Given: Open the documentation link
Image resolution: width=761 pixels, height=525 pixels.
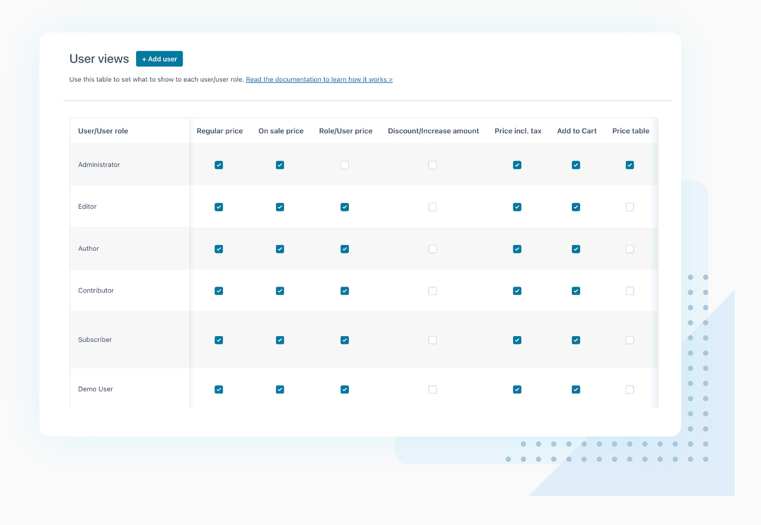Looking at the screenshot, I should [319, 79].
